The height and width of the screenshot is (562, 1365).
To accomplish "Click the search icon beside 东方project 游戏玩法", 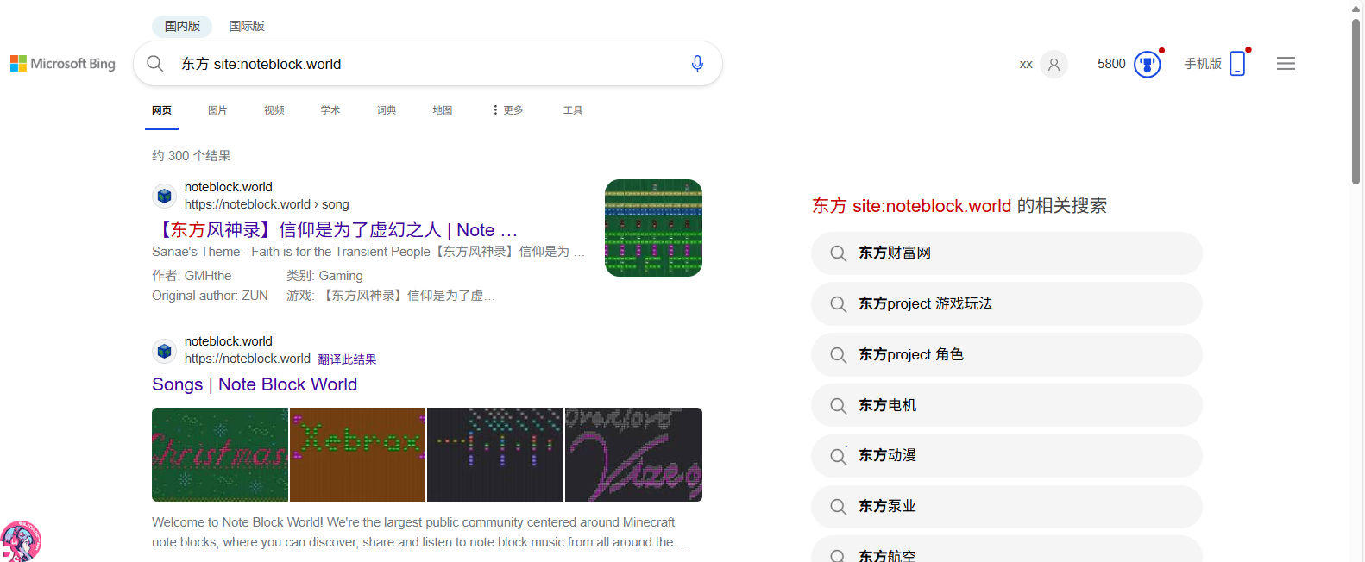I will [x=838, y=304].
